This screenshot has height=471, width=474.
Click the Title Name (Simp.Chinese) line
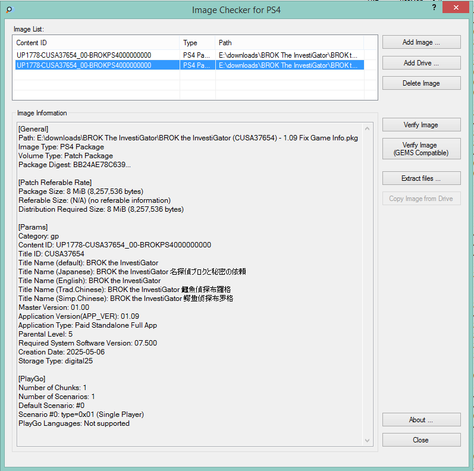click(125, 299)
